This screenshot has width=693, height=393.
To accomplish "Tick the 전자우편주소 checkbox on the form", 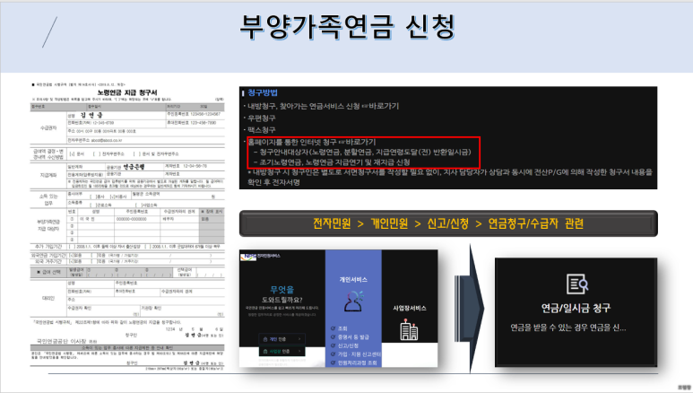I will pos(97,154).
